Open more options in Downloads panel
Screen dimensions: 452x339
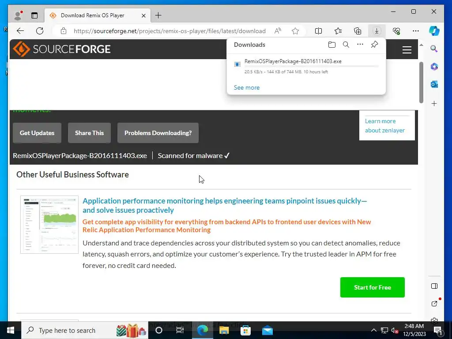click(x=360, y=45)
